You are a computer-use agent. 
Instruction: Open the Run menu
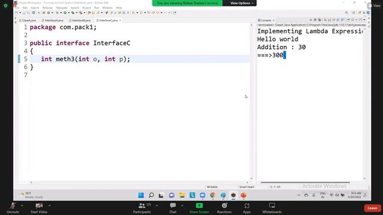tap(97, 8)
